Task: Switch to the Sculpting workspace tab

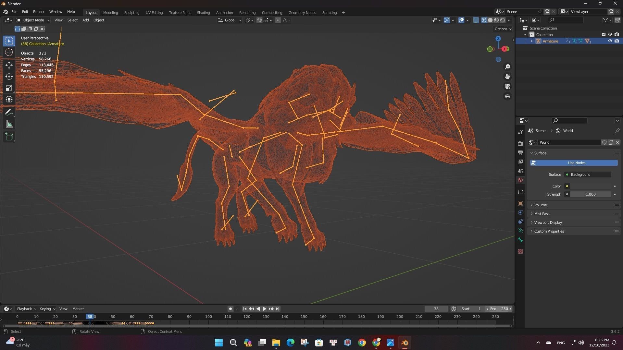Action: pyautogui.click(x=131, y=13)
